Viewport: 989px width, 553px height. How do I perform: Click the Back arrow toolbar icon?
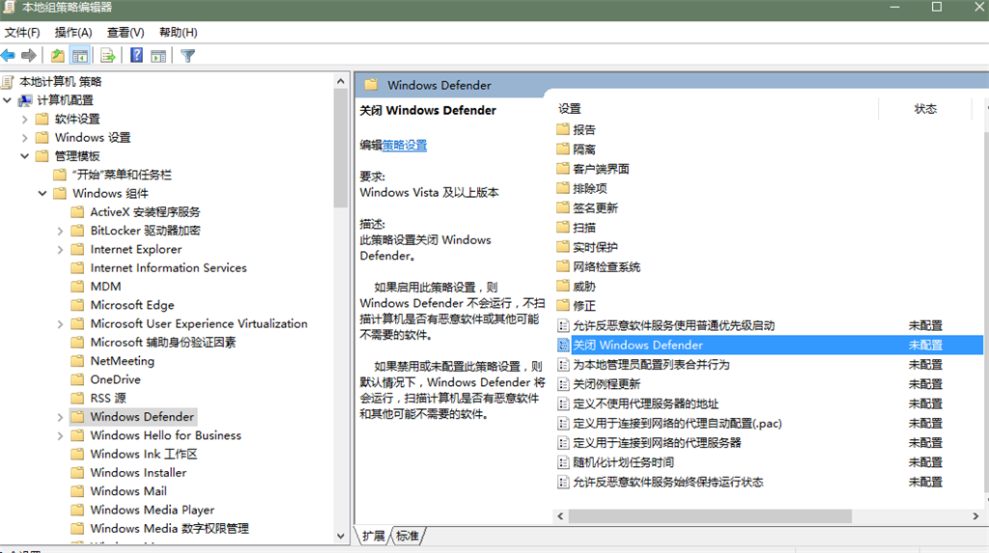pyautogui.click(x=8, y=55)
